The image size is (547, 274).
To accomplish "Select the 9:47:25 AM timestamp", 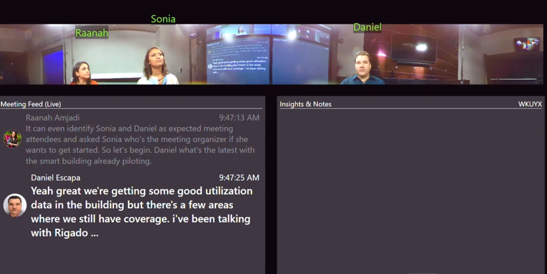I will coord(239,177).
